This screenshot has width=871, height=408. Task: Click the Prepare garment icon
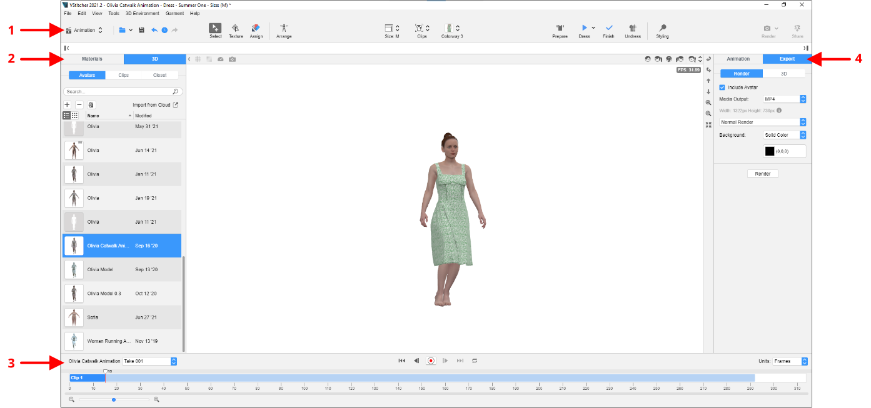pos(560,31)
